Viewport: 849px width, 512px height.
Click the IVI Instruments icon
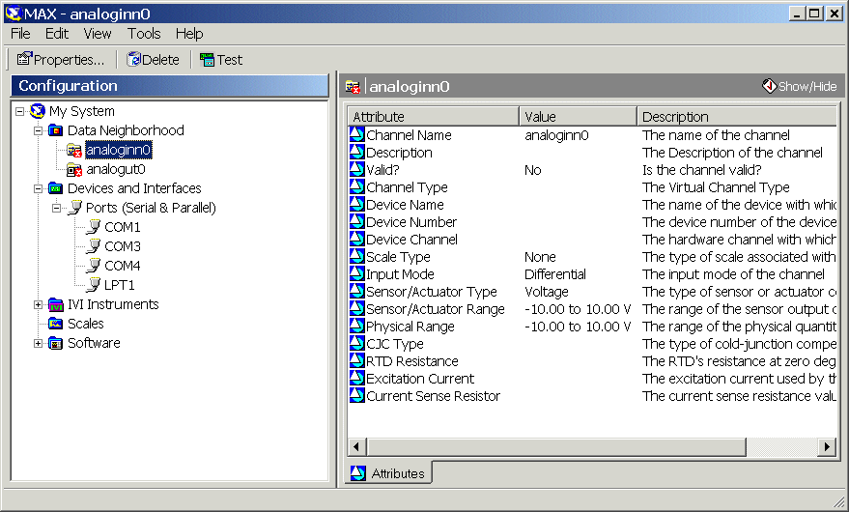[x=56, y=305]
